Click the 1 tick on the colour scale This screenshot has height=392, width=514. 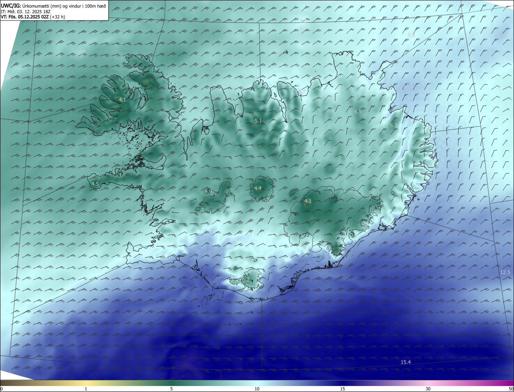click(x=86, y=389)
